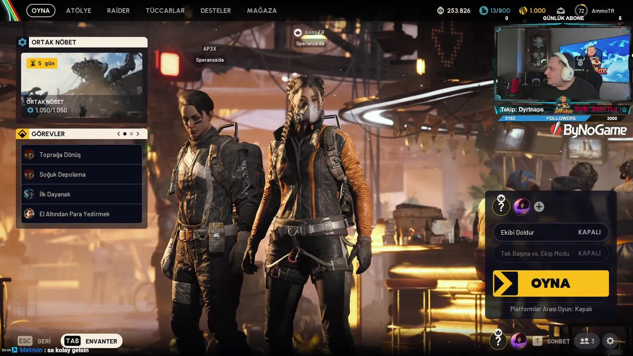The width and height of the screenshot is (633, 356).
Task: Click the bottom bar purple avatar
Action: click(x=519, y=341)
